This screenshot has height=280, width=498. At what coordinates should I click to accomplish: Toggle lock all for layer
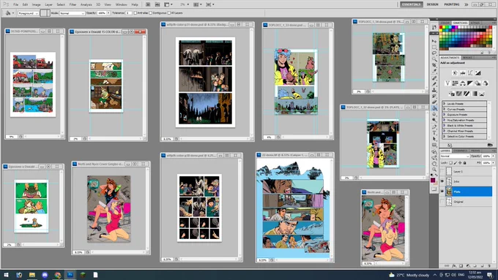coord(464,163)
